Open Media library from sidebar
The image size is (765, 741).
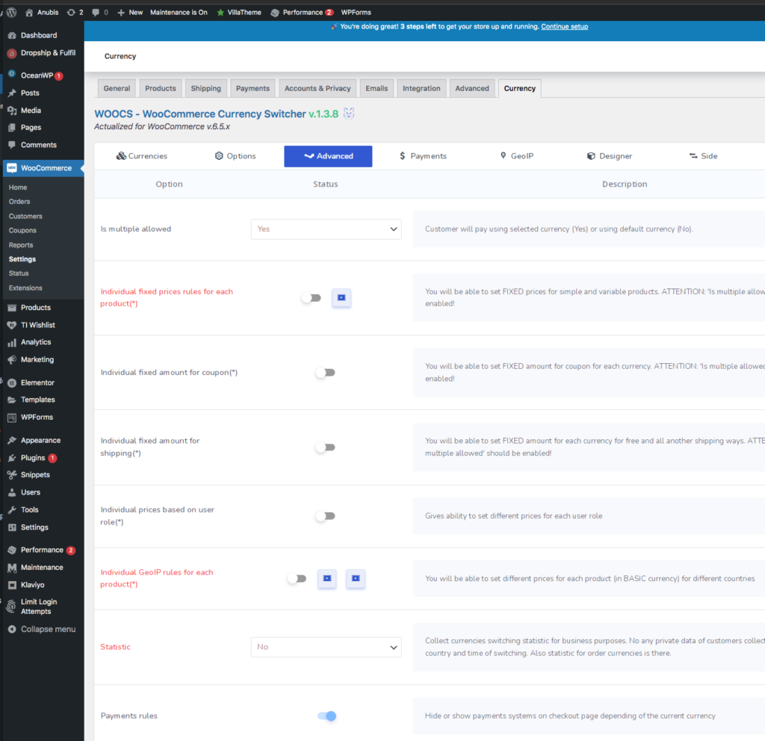click(31, 111)
